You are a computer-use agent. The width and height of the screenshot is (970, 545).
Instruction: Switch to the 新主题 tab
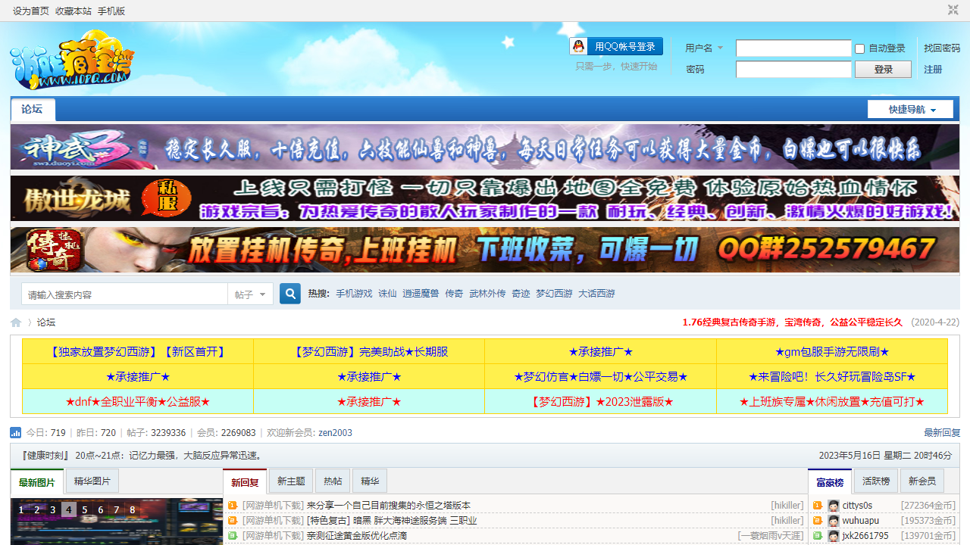(291, 481)
